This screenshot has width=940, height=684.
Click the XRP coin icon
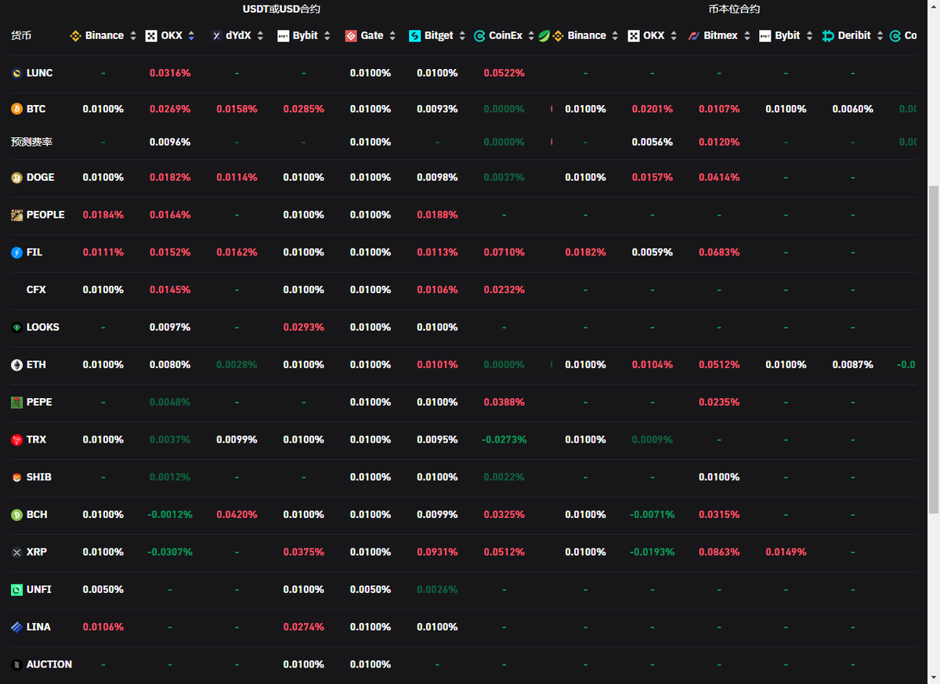[x=16, y=552]
